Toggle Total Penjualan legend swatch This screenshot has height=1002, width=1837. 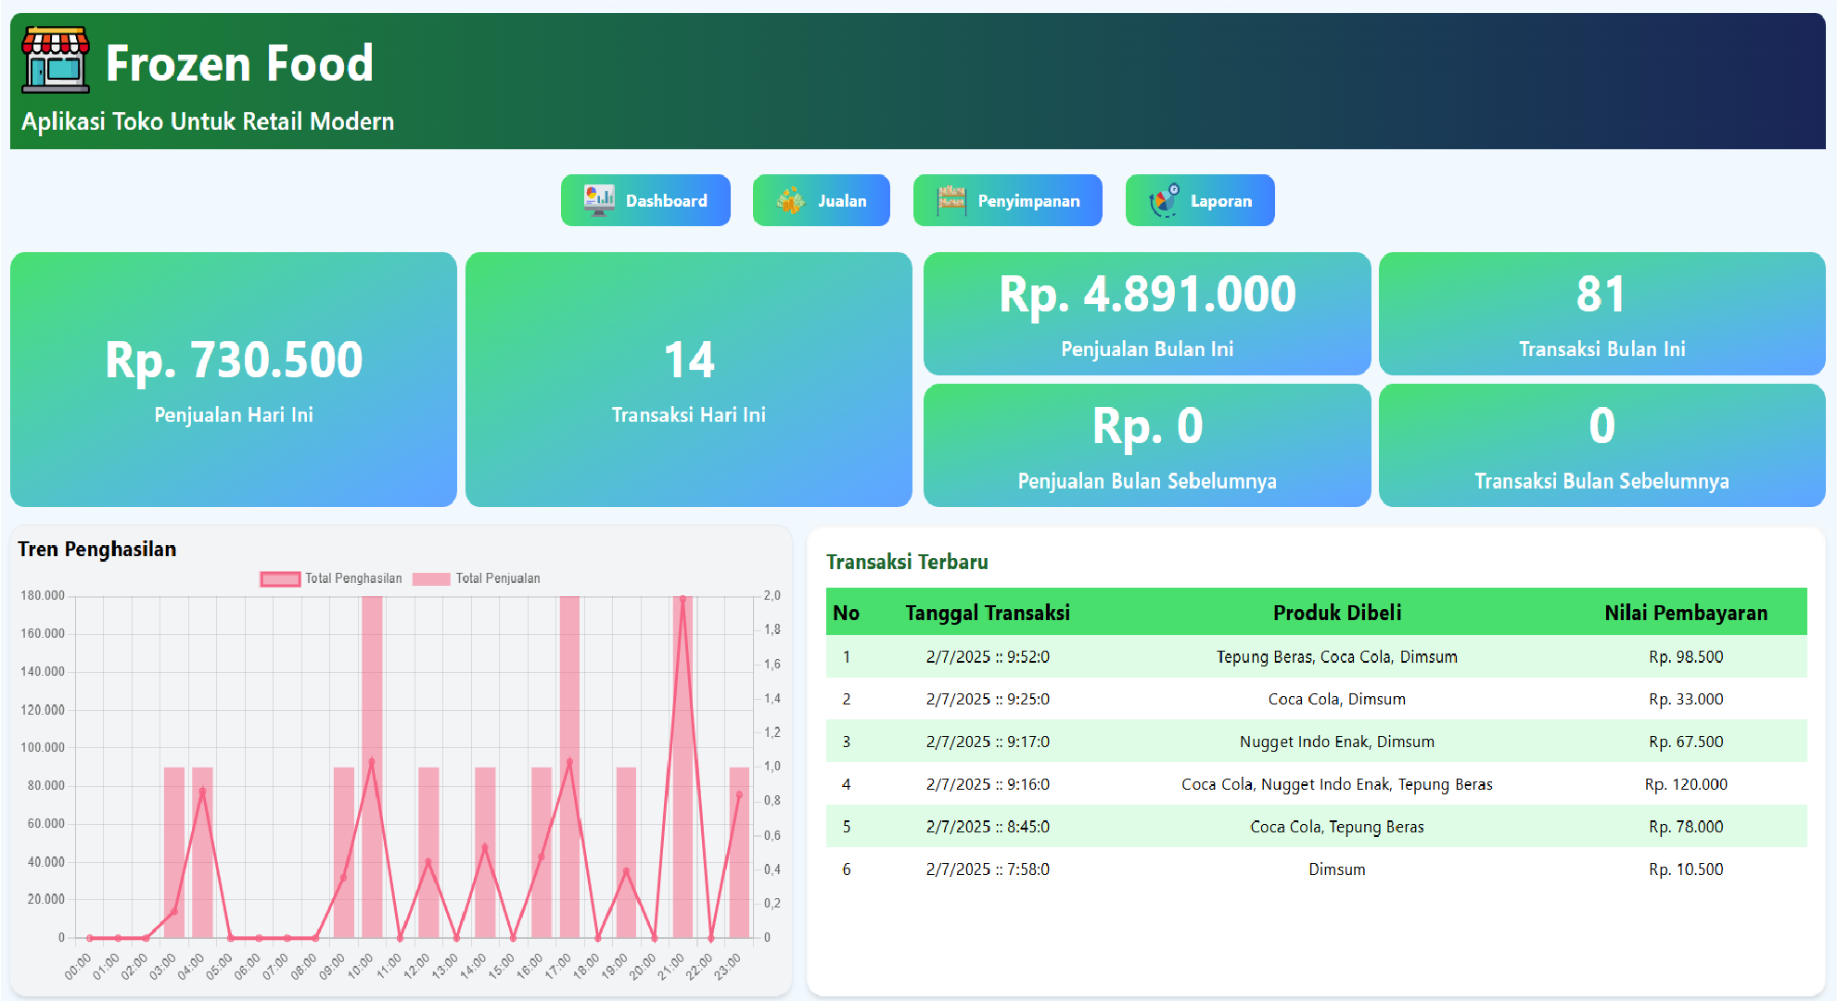(431, 578)
